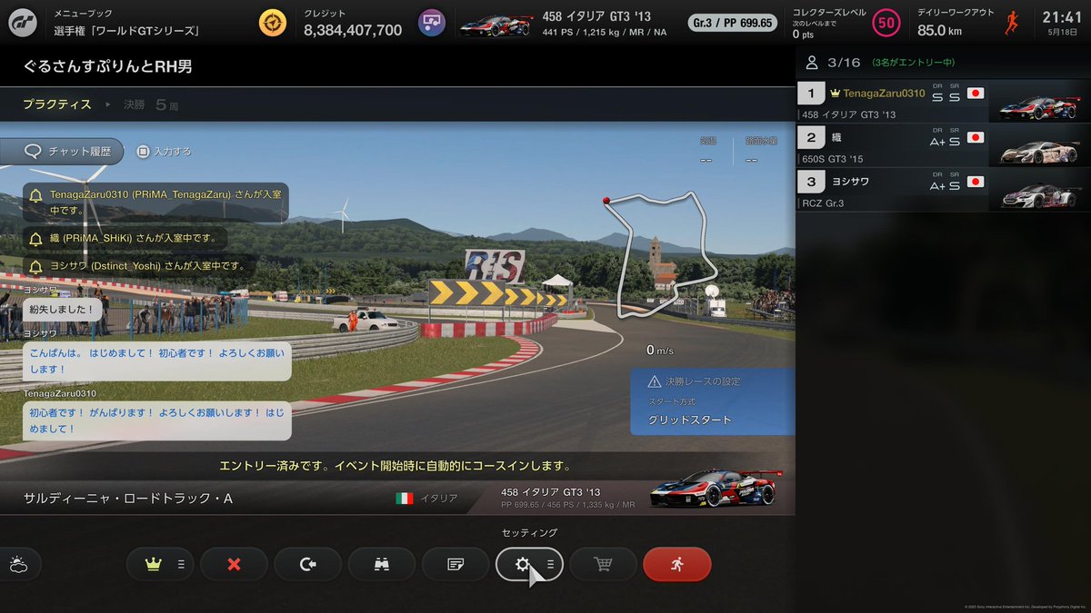Open the room host crown menu
This screenshot has height=613, width=1091.
click(x=160, y=564)
